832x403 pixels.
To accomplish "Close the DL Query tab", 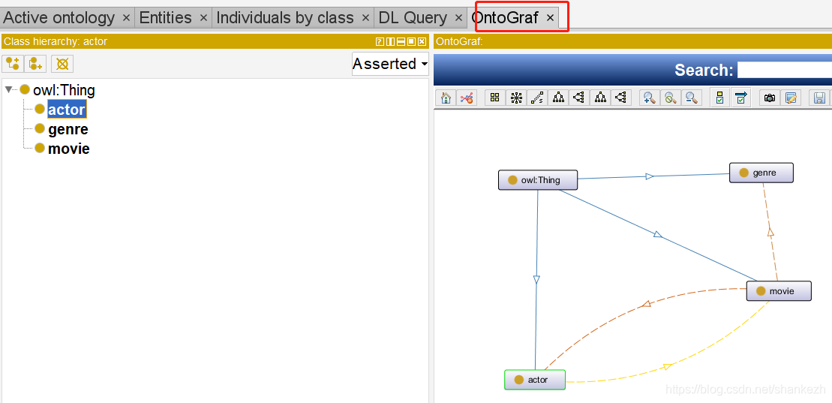I will [x=459, y=17].
